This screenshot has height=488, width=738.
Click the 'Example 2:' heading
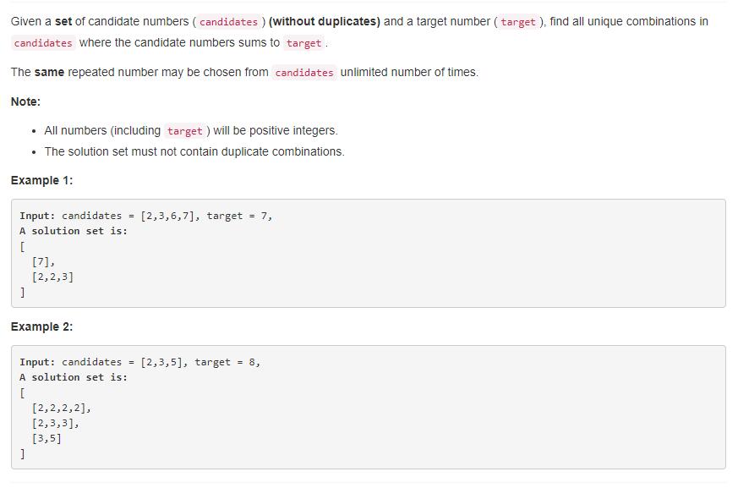pyautogui.click(x=42, y=327)
